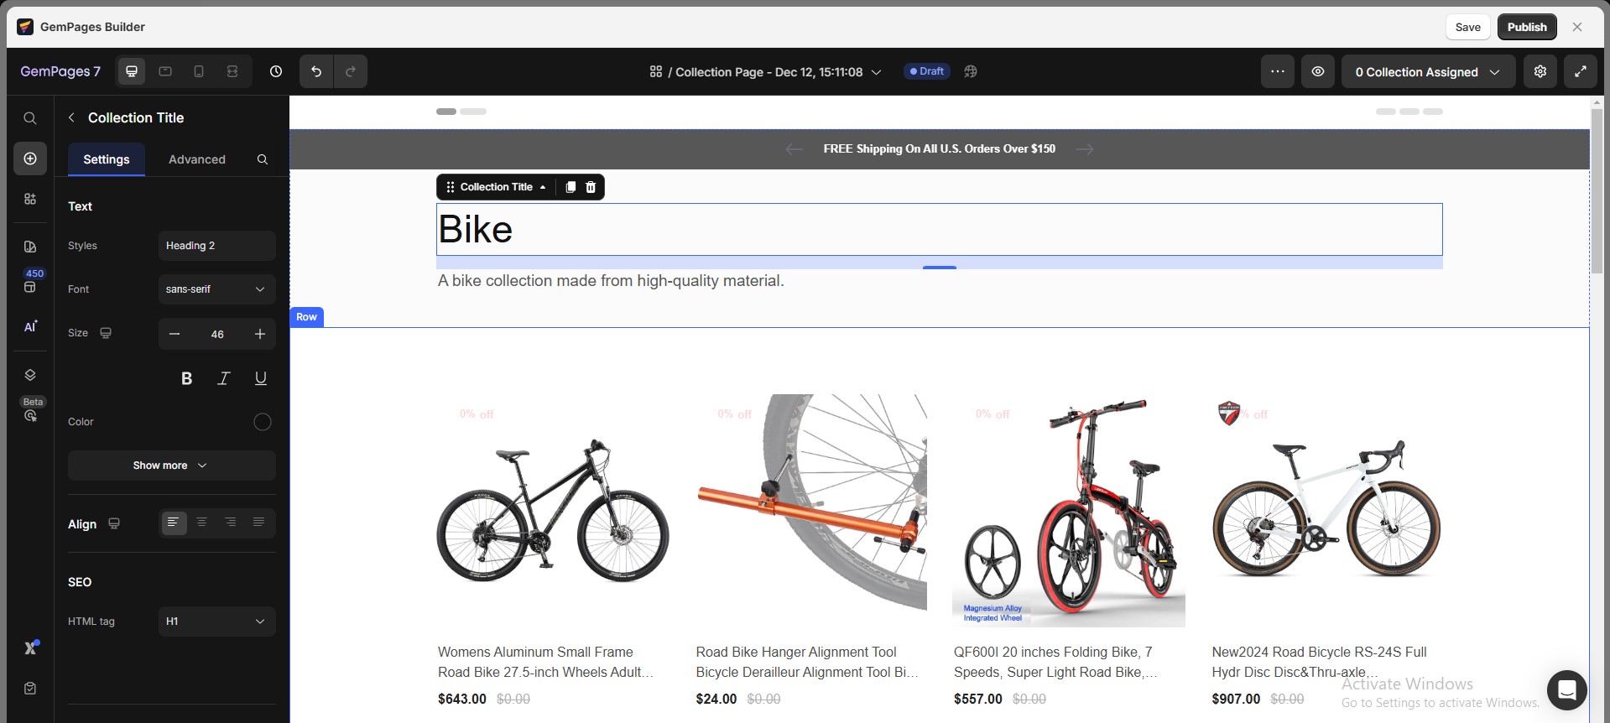Open the AI assistant in sidebar
1610x723 pixels.
(30, 326)
